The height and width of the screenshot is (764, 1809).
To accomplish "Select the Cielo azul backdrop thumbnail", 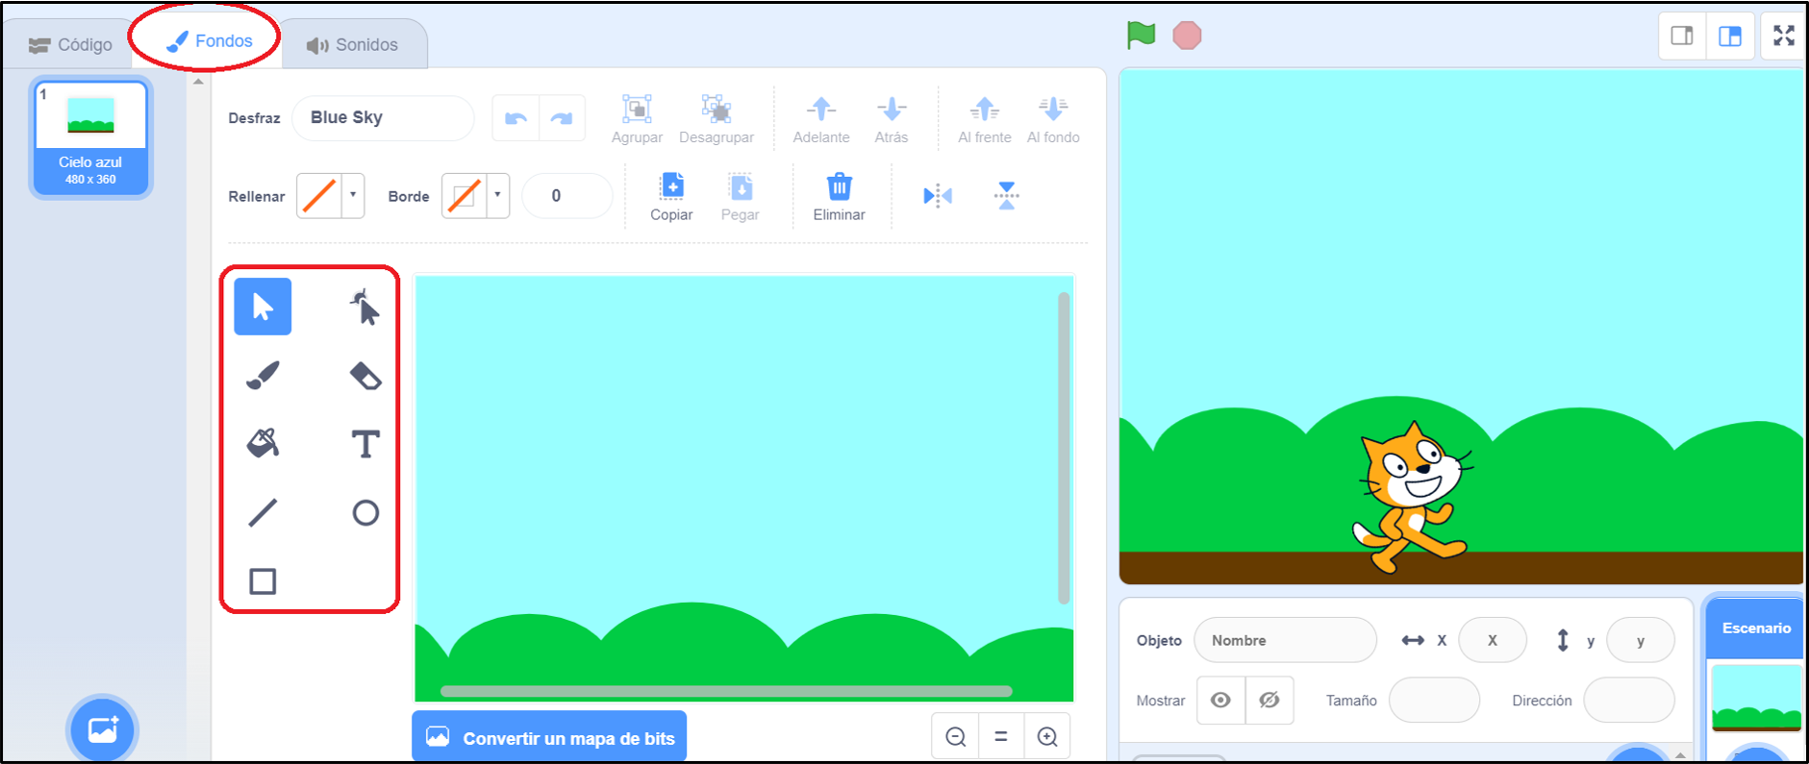I will coord(90,137).
